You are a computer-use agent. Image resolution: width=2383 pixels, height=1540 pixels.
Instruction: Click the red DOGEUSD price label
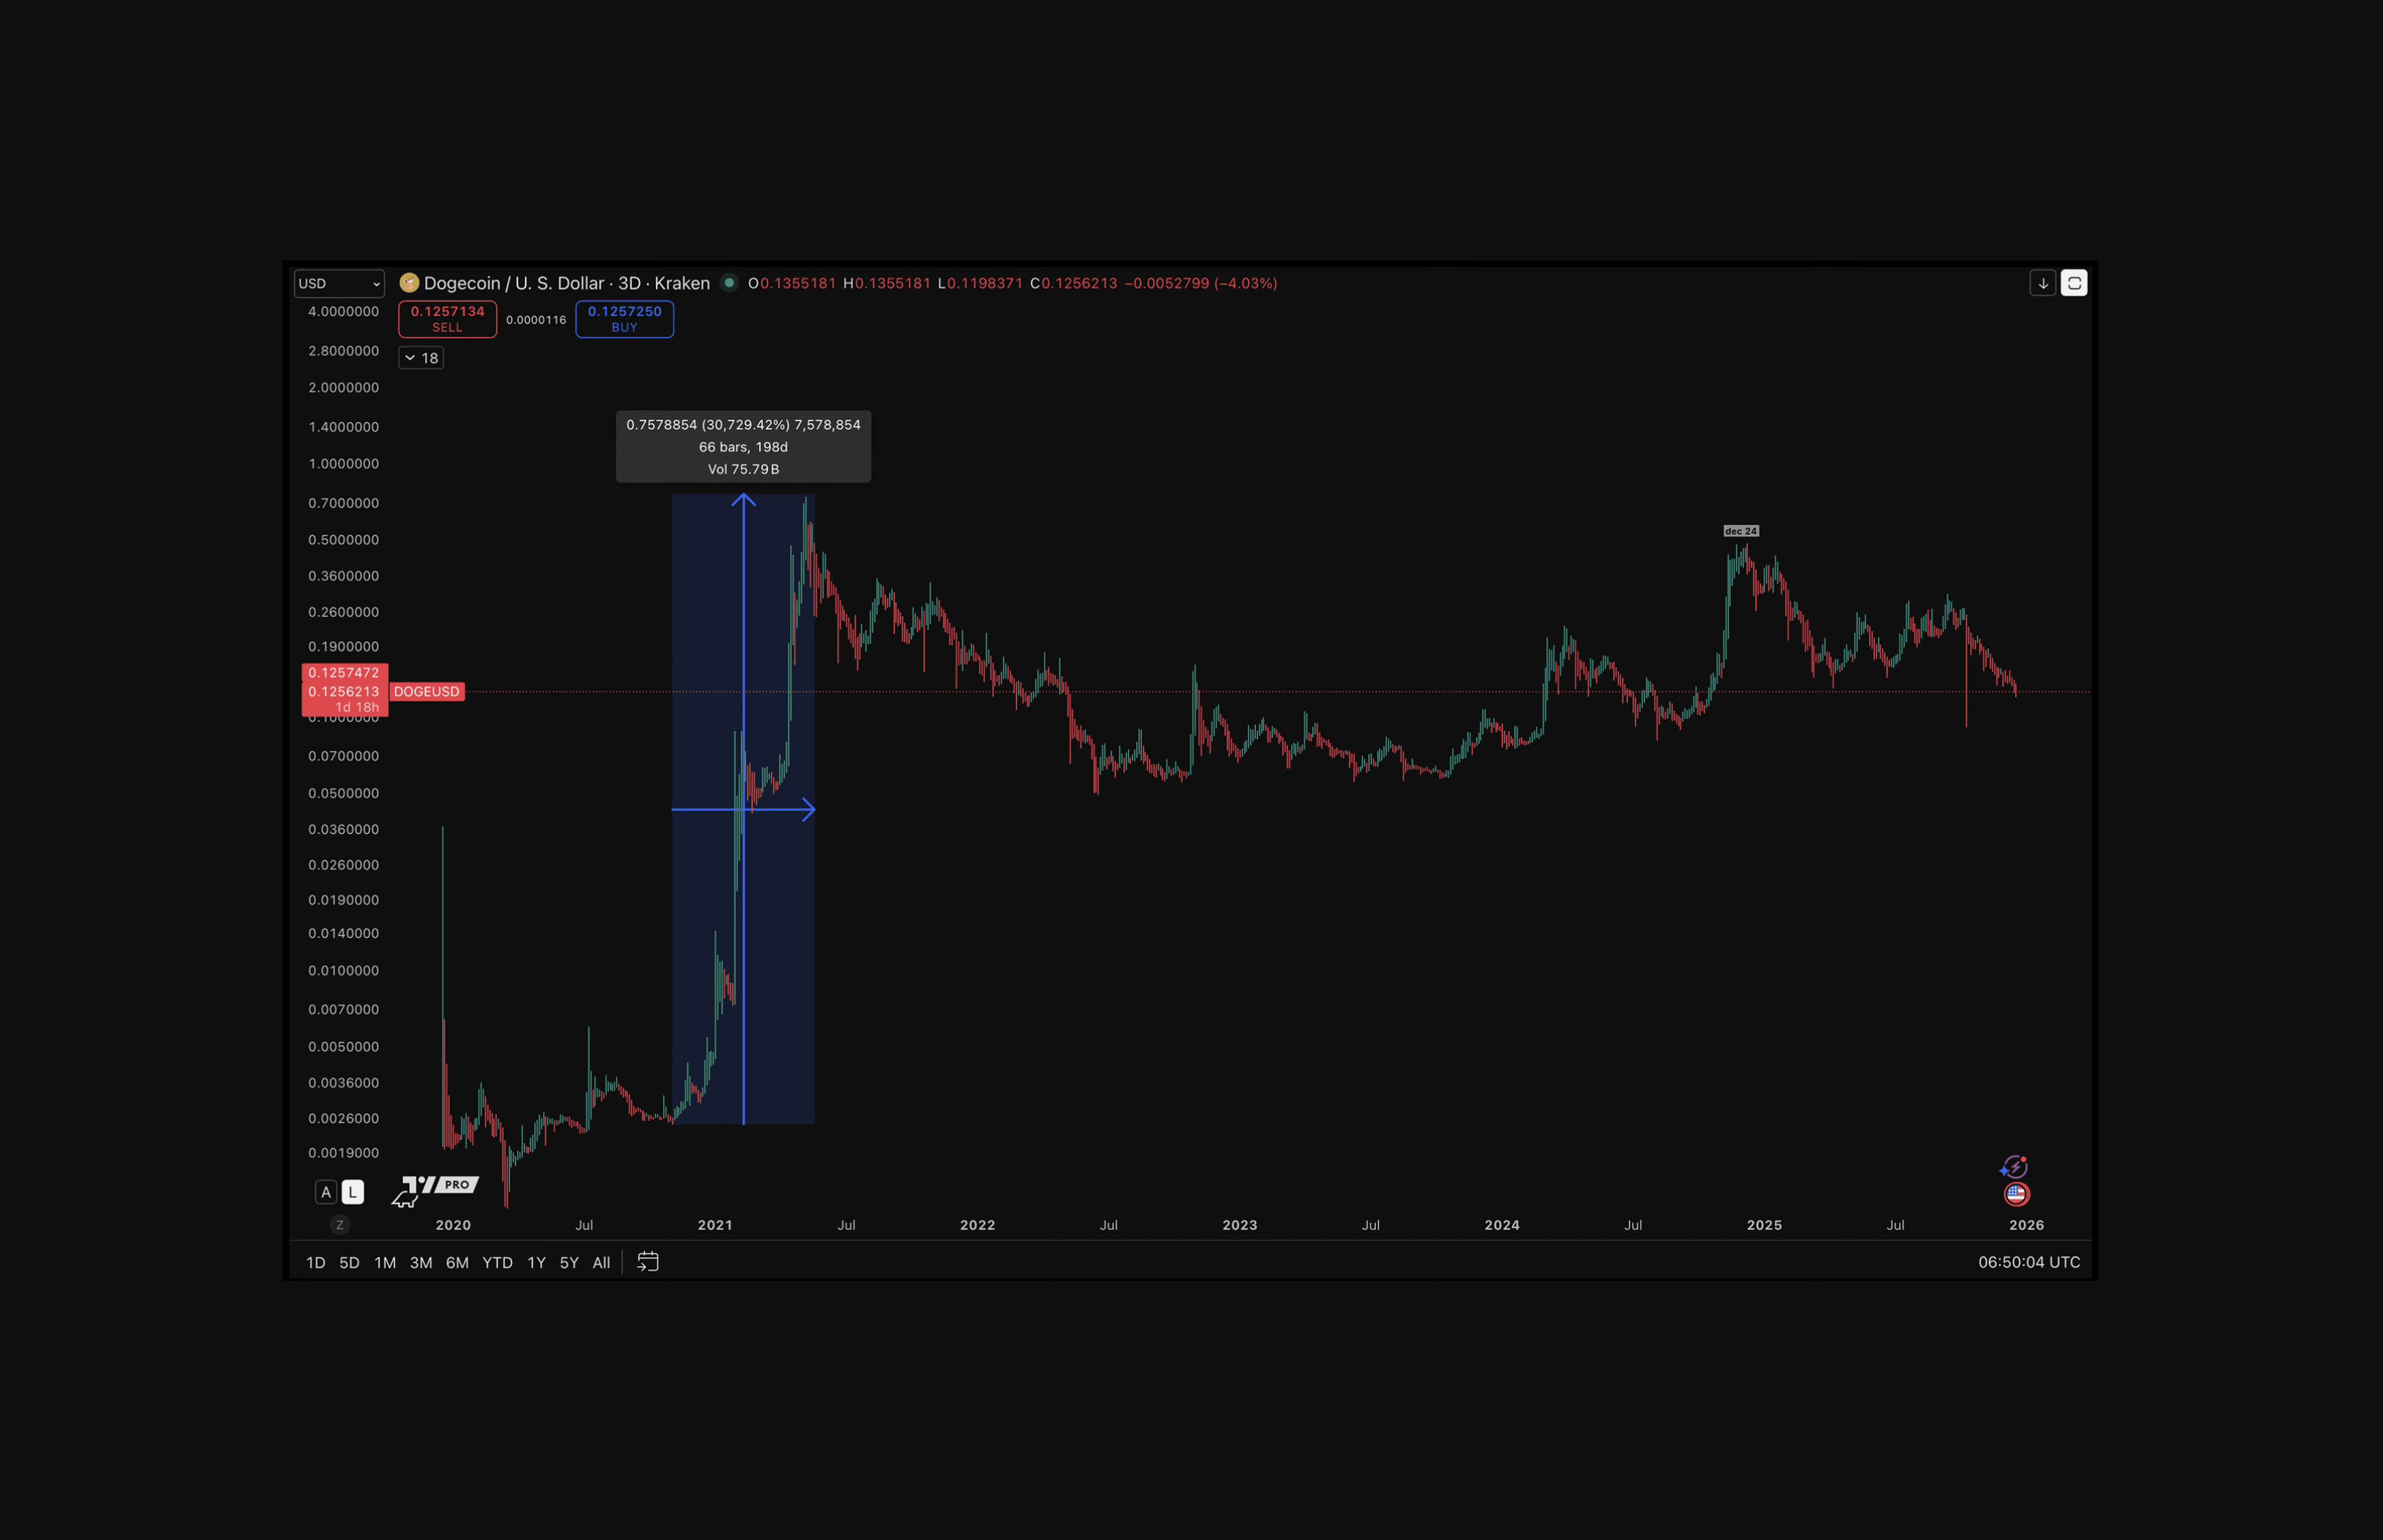pyautogui.click(x=426, y=692)
